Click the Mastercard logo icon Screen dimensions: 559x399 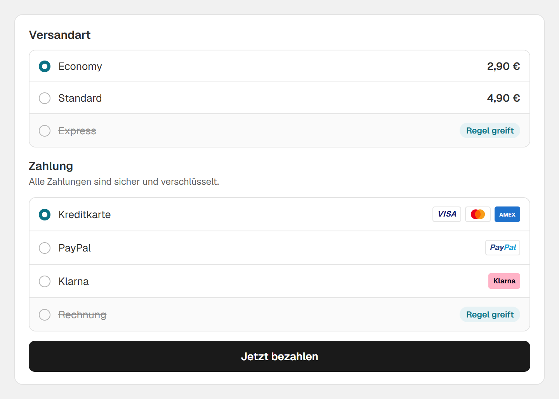pyautogui.click(x=478, y=214)
